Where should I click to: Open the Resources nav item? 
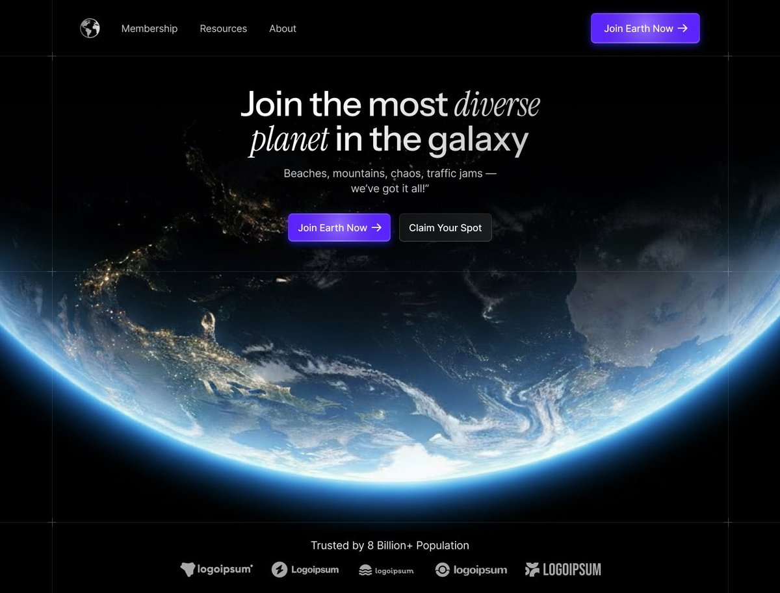(224, 29)
